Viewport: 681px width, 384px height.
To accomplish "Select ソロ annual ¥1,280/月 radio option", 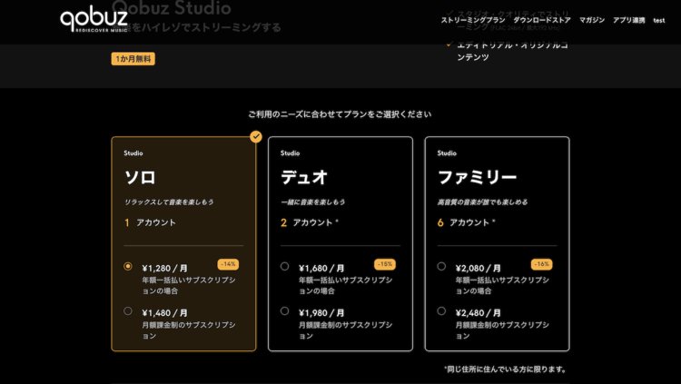I will [128, 267].
